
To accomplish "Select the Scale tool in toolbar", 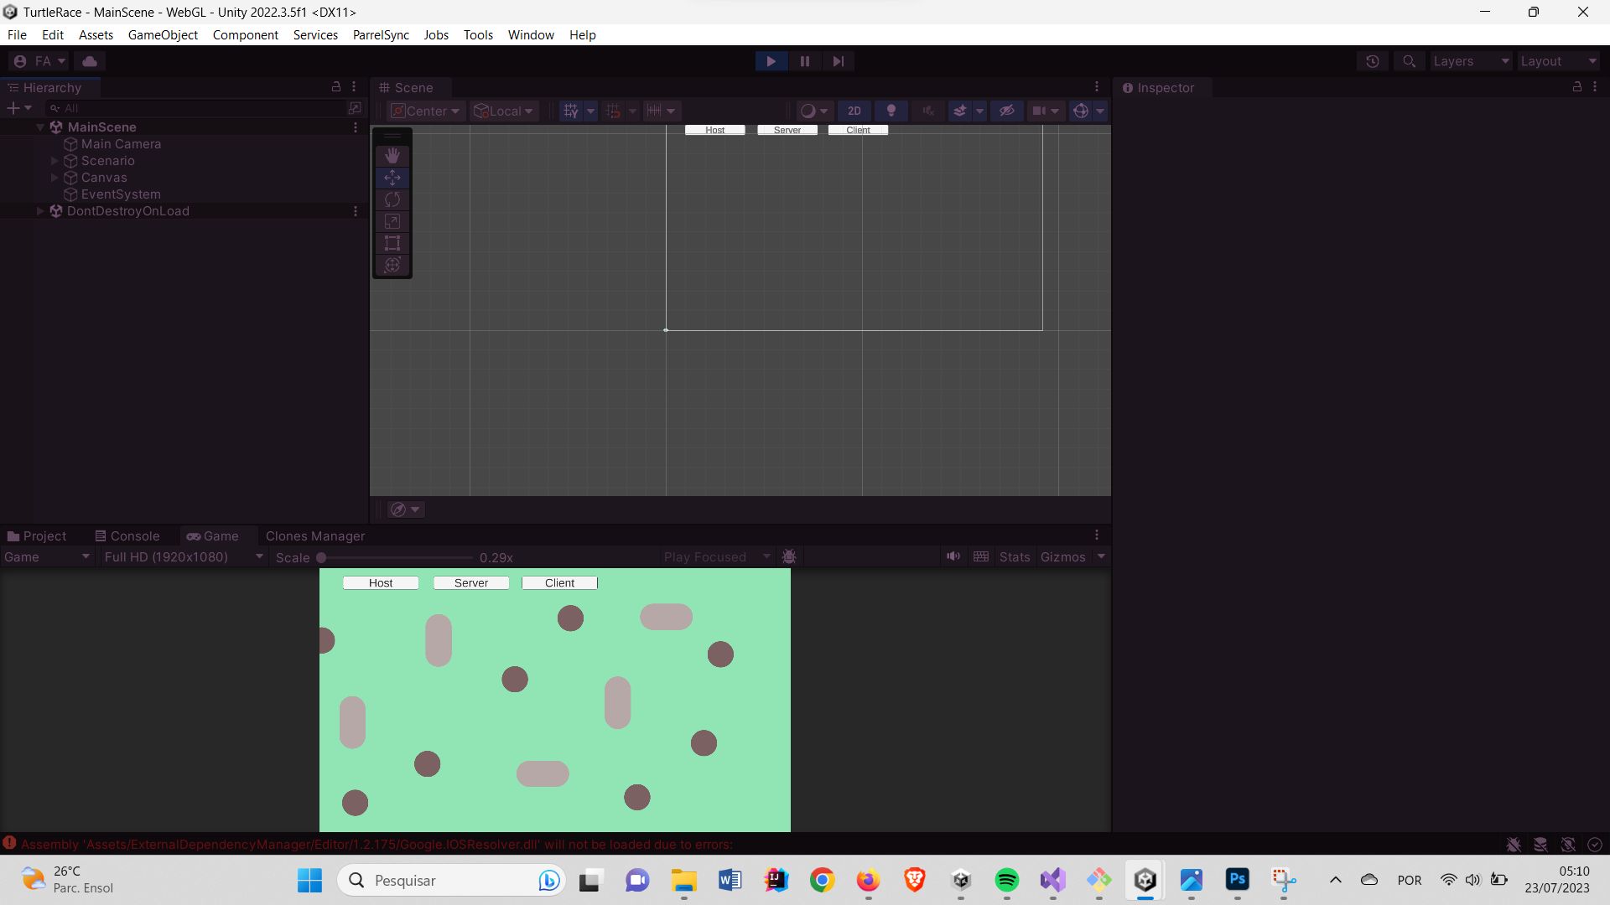I will [392, 221].
